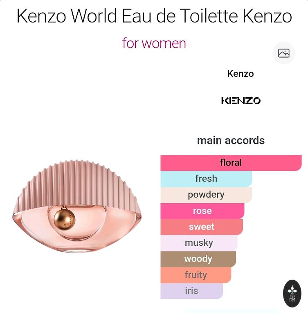Click the woody accord bar
The height and width of the screenshot is (314, 308).
pyautogui.click(x=198, y=259)
